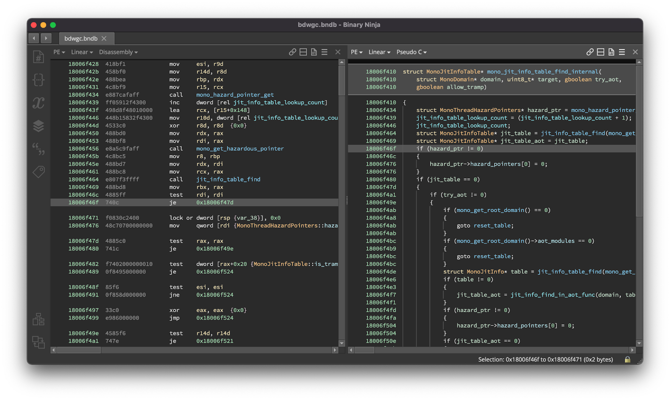Open the Mini Graph sidebar icon
The width and height of the screenshot is (670, 400).
point(39,319)
